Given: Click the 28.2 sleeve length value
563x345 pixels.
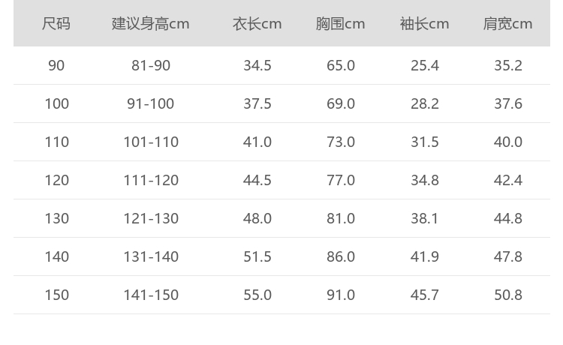Looking at the screenshot, I should (425, 103).
